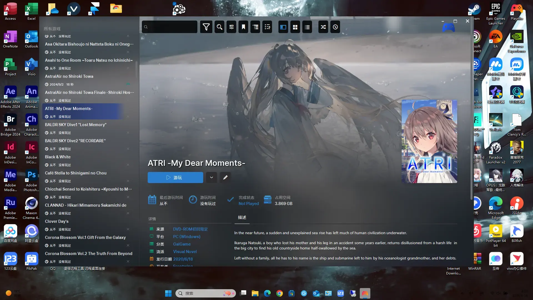Click the EA desktop icon
This screenshot has width=533, height=300.
coord(496,39)
